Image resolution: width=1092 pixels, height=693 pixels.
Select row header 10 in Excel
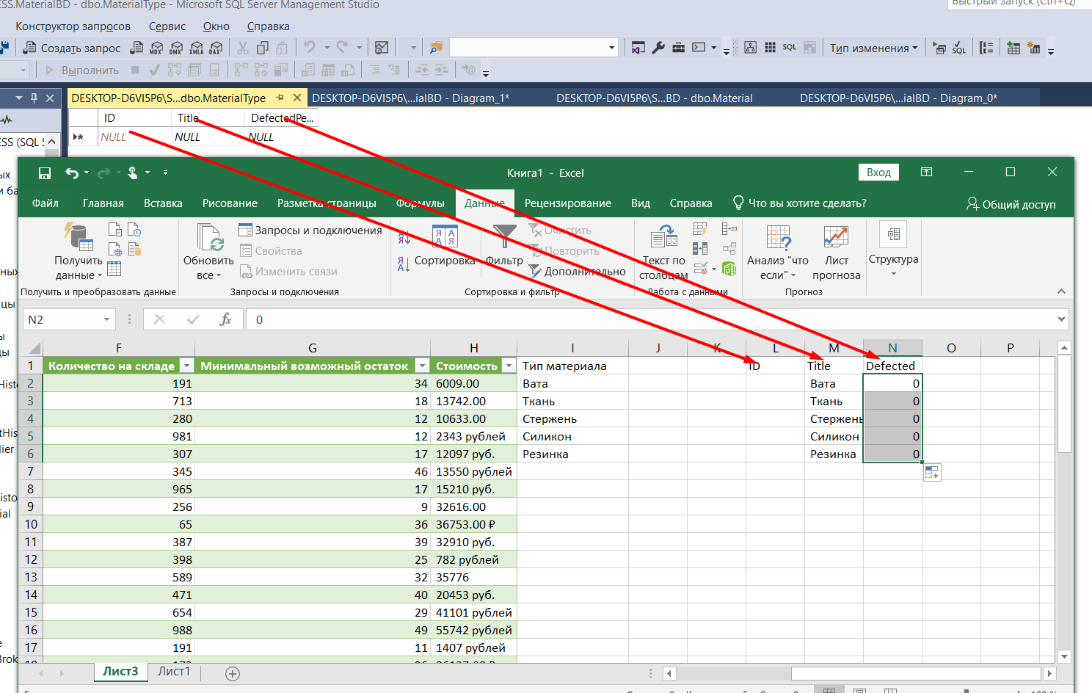click(31, 524)
